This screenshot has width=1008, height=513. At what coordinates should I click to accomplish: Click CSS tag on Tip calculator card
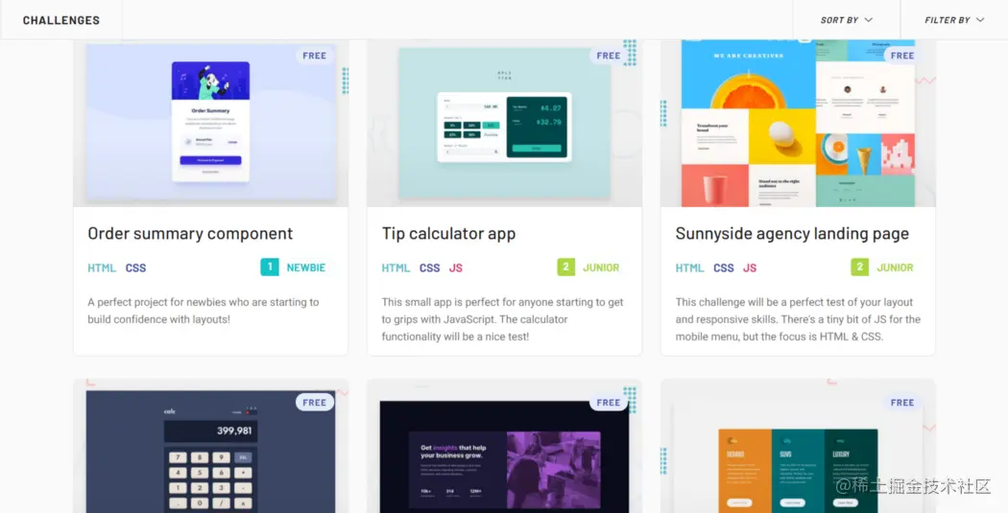click(429, 268)
